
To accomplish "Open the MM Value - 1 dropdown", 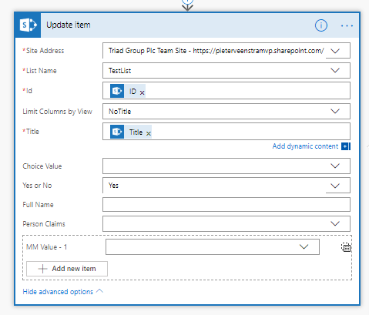I will pos(304,246).
